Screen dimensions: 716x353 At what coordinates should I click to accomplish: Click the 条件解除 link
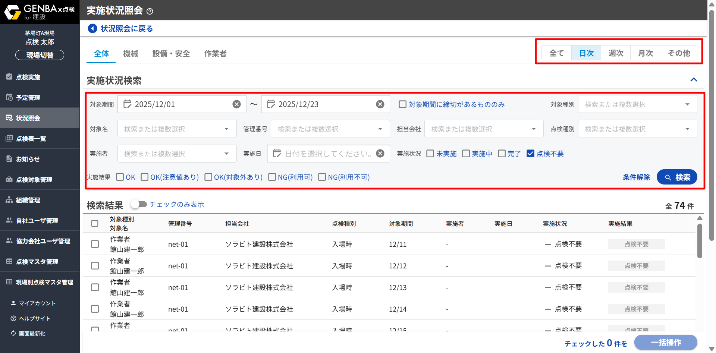pyautogui.click(x=636, y=177)
